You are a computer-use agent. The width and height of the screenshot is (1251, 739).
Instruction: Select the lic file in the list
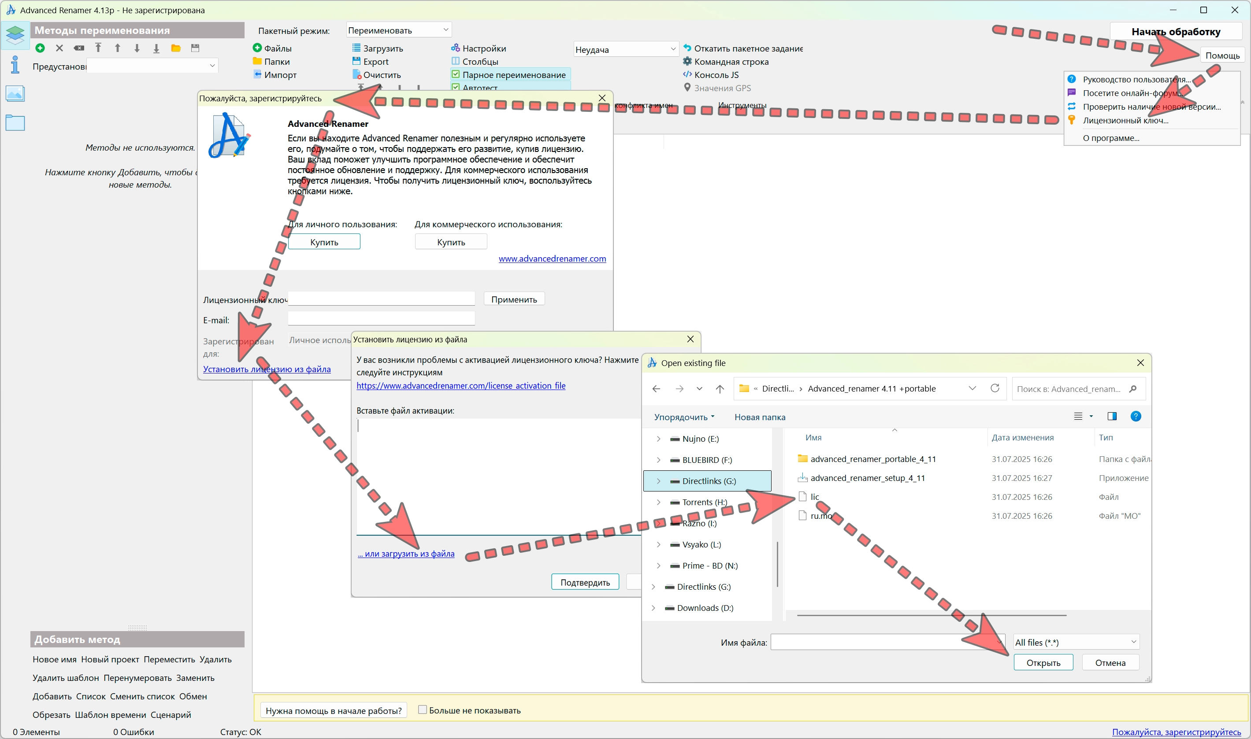pos(815,496)
